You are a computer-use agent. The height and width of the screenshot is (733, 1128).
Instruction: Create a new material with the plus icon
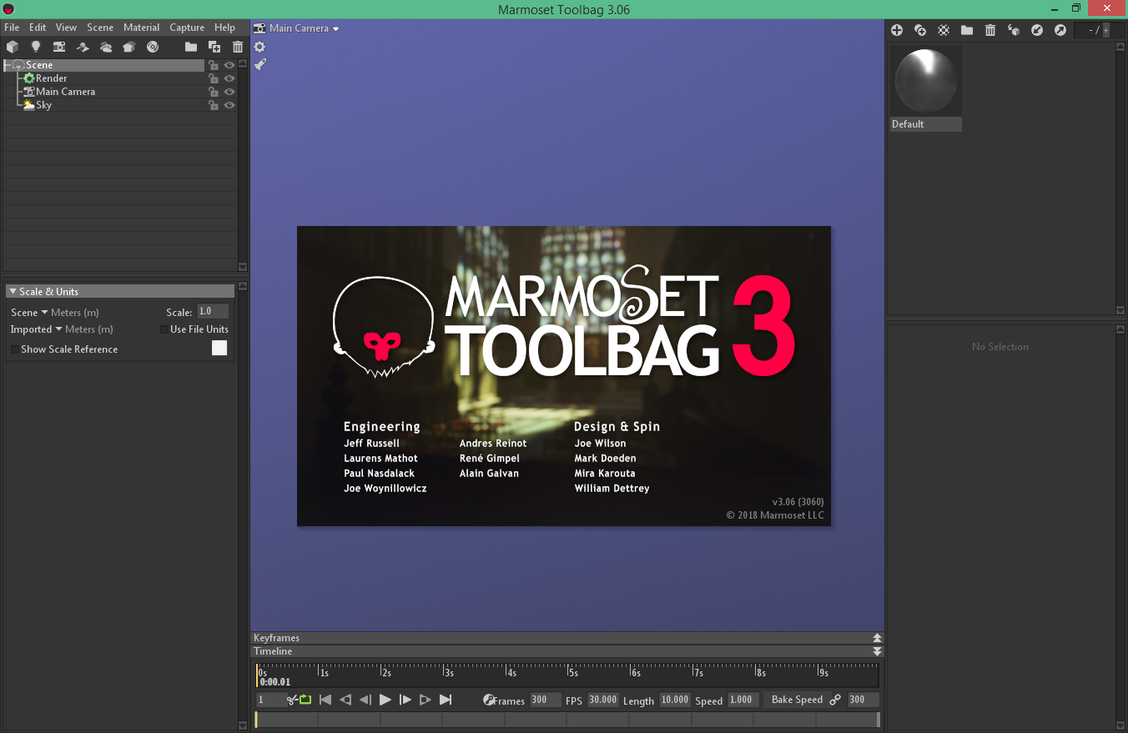coord(897,30)
